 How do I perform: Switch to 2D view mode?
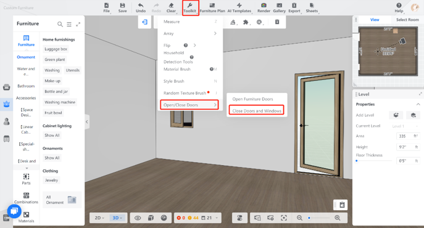[x=99, y=218]
